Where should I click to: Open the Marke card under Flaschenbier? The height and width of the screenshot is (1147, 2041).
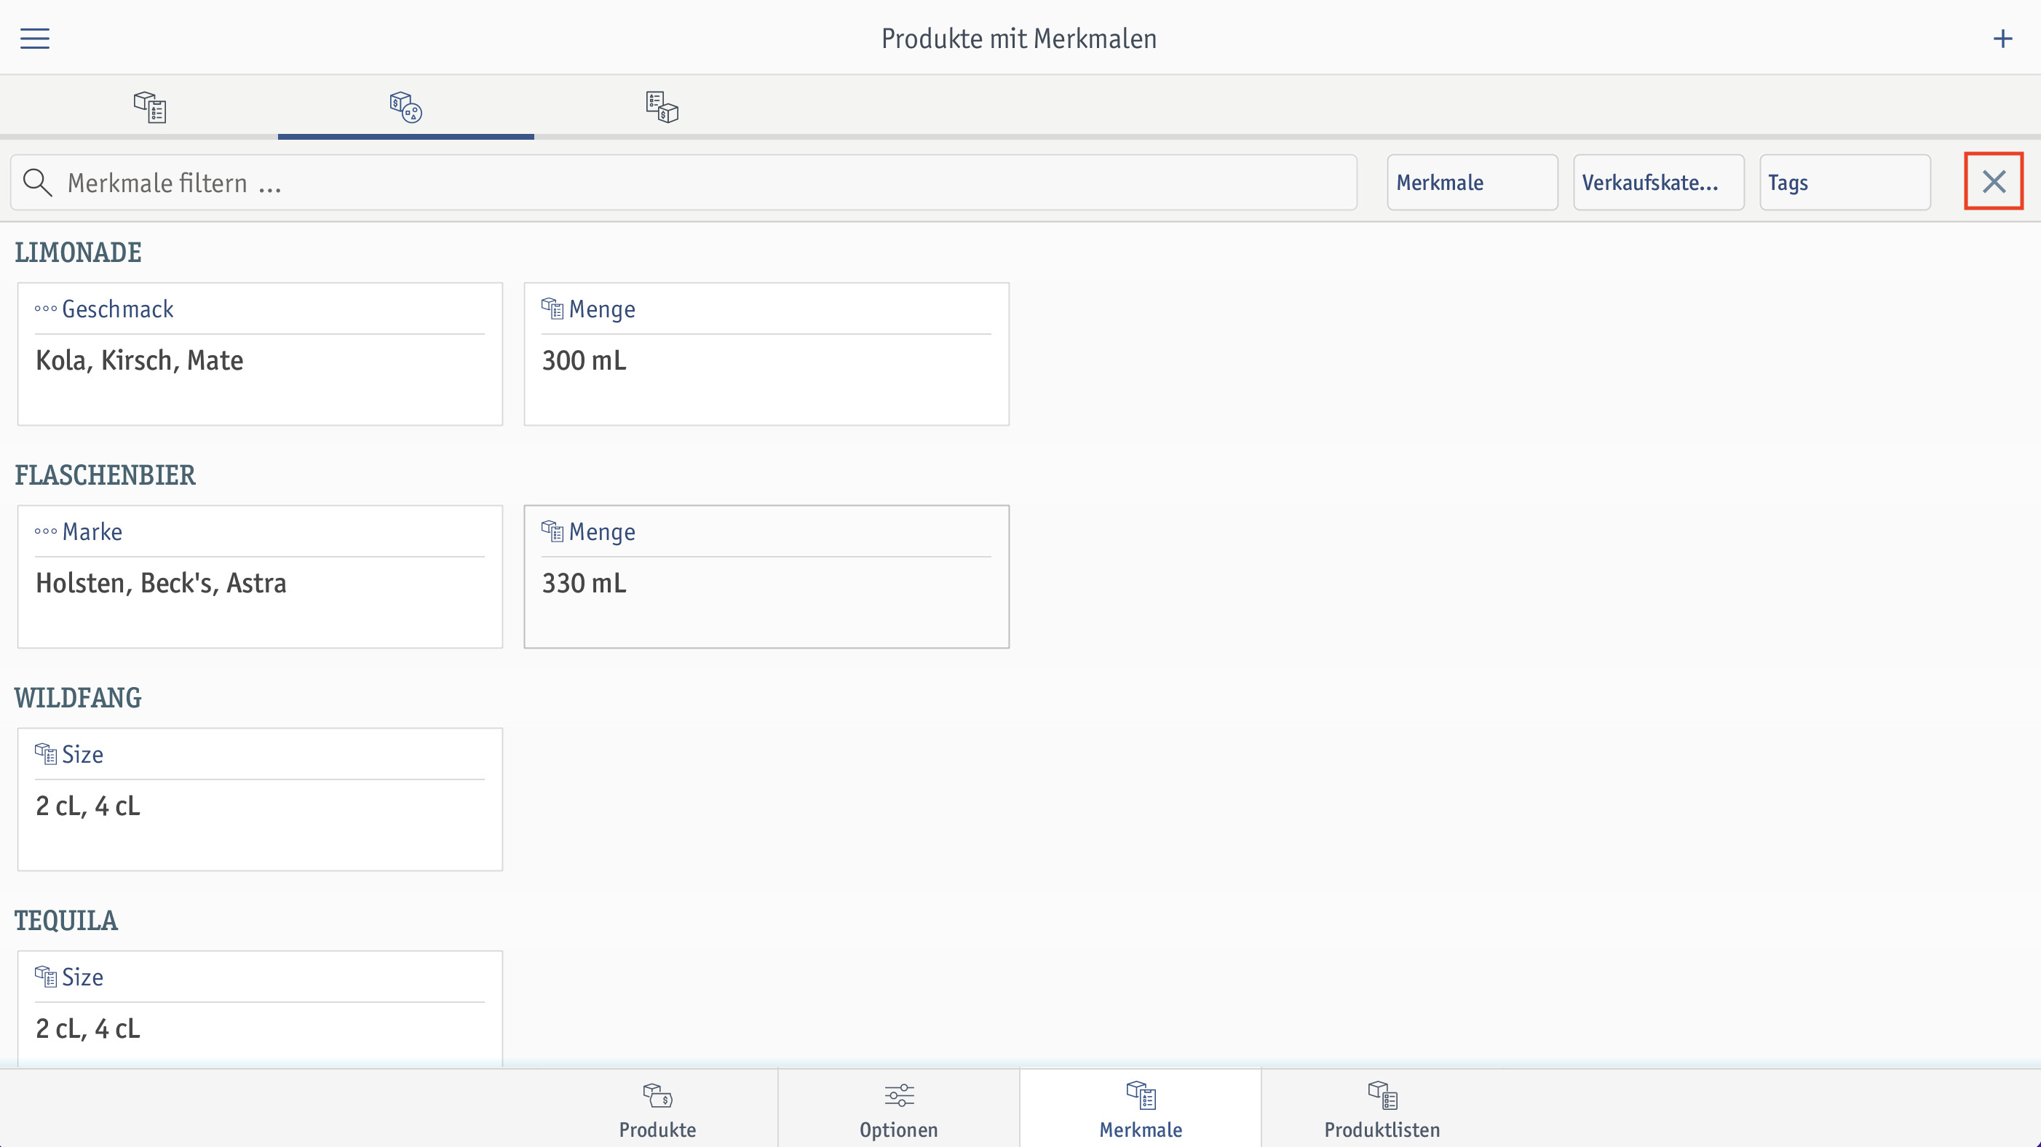pyautogui.click(x=260, y=576)
